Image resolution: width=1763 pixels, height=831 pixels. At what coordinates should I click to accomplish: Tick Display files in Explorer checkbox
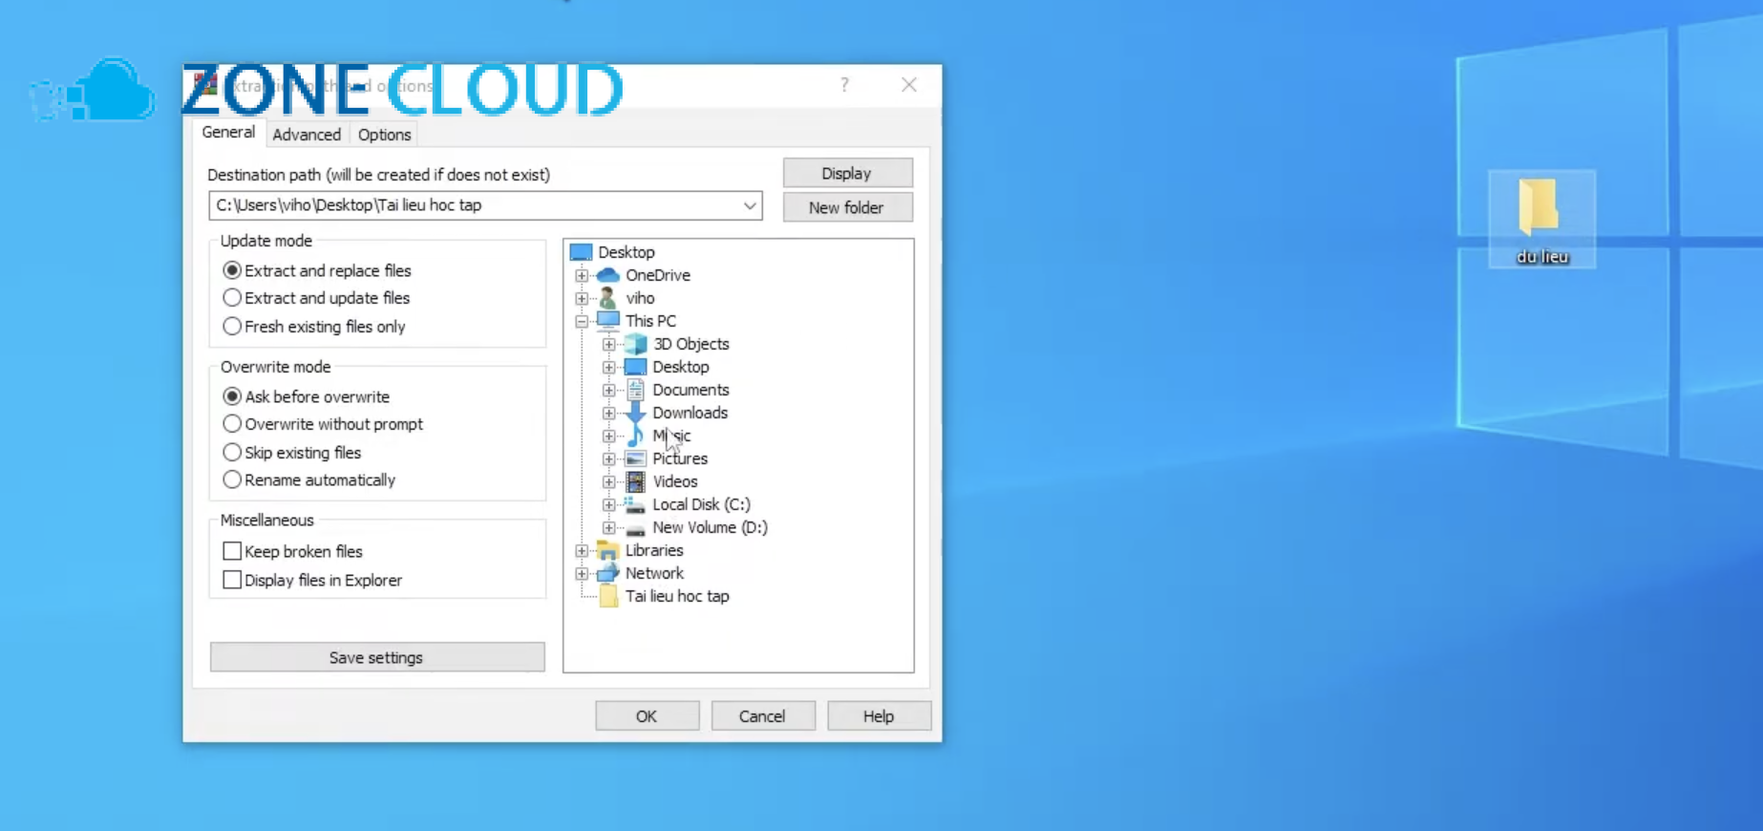click(232, 580)
